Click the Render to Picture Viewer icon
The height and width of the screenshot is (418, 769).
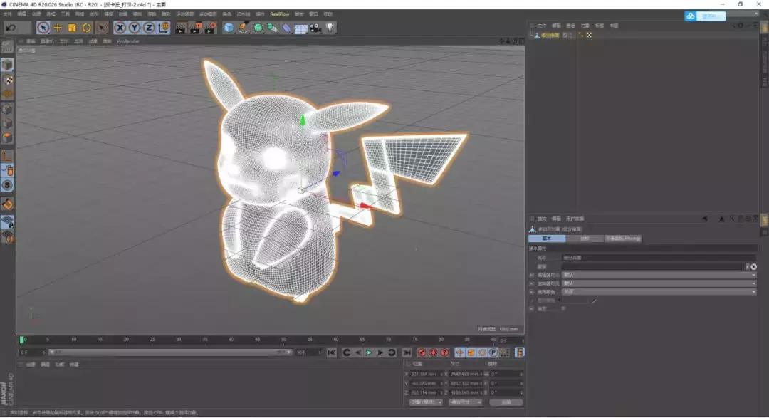(x=194, y=28)
